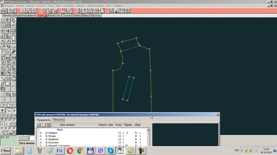Open the Линии toolbar tab

coord(76,15)
